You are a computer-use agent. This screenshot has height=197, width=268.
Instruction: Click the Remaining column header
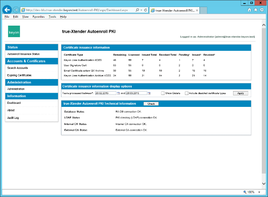click(120, 55)
